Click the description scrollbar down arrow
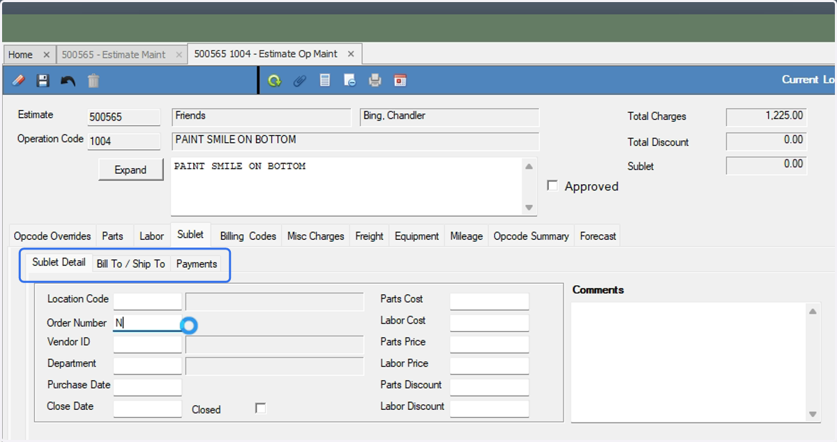 [529, 208]
